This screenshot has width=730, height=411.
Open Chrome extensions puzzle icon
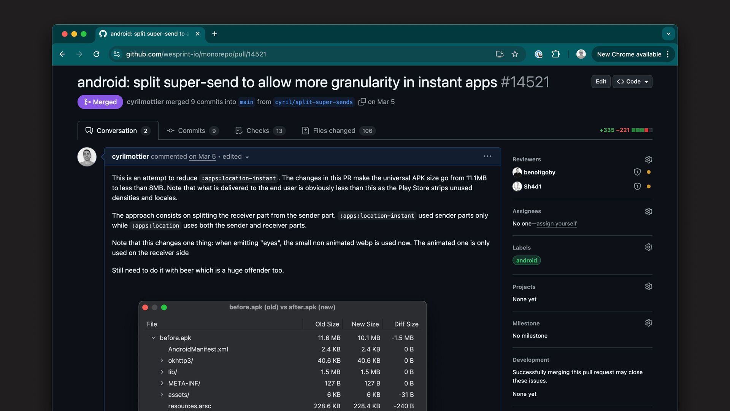[555, 54]
